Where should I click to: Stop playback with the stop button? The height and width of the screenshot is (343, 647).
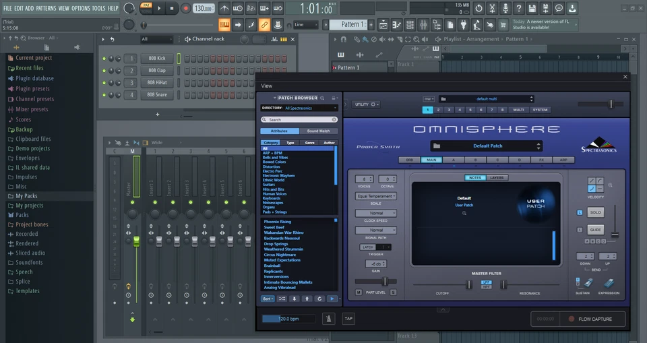(172, 8)
